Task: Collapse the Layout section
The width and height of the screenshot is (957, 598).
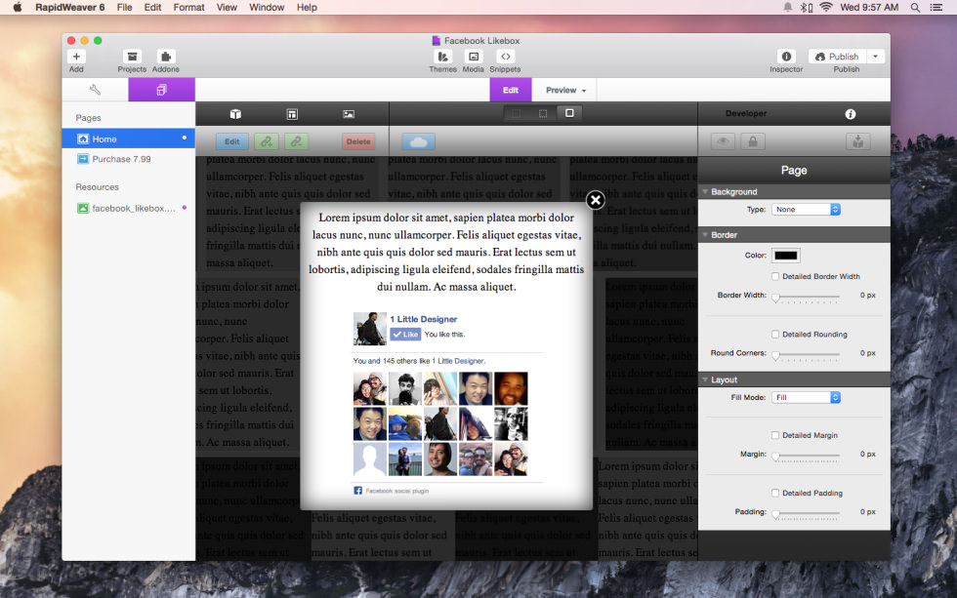Action: [705, 379]
